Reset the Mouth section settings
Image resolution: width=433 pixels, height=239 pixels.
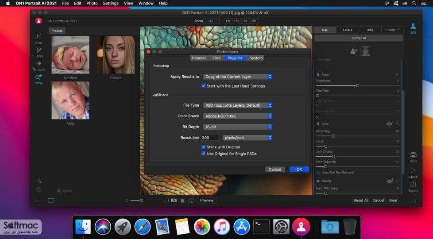398,181
